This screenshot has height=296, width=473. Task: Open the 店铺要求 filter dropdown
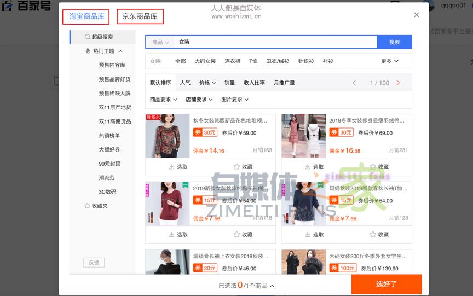199,100
